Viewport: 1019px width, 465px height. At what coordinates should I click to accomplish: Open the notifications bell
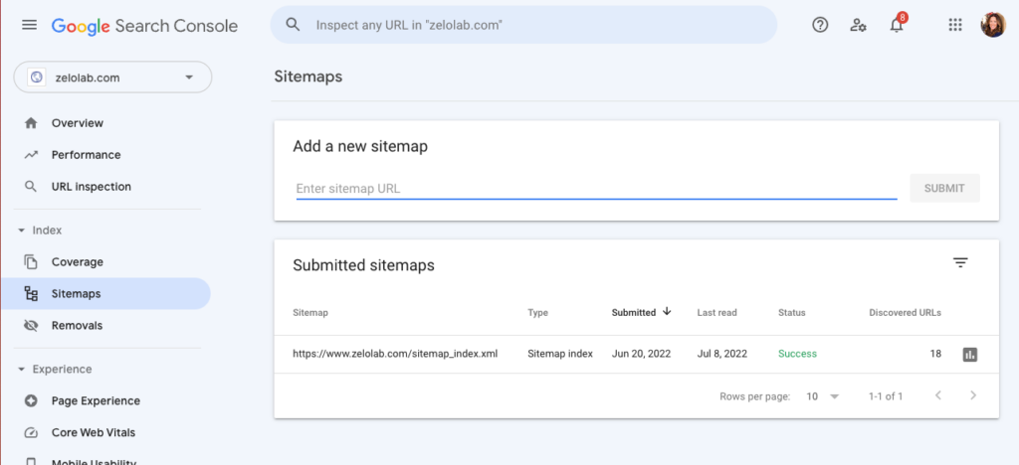[897, 25]
